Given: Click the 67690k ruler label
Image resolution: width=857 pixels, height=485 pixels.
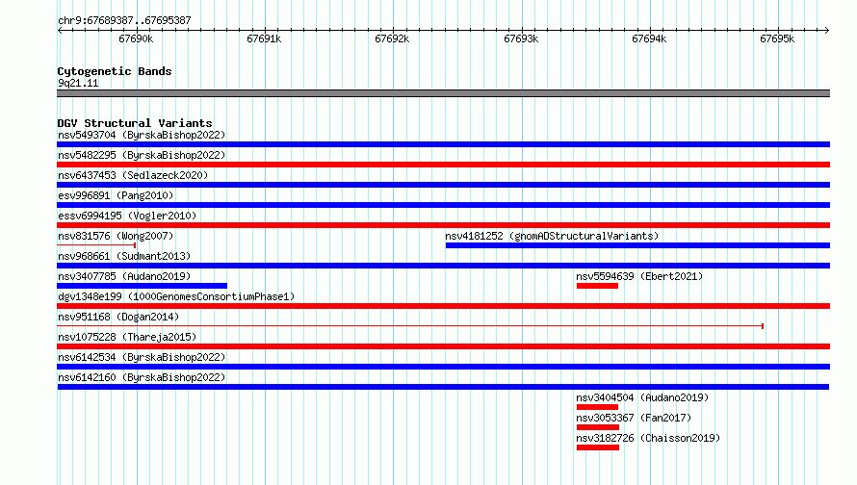Looking at the screenshot, I should 136,38.
